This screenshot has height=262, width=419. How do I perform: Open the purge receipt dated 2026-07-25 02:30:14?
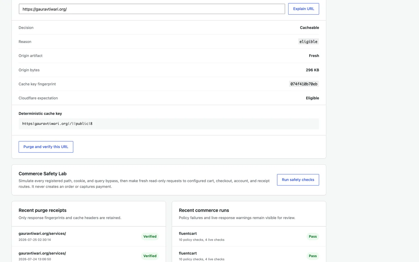click(x=89, y=237)
